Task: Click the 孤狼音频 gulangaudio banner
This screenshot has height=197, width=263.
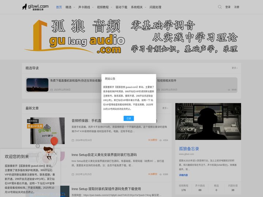Action: pos(131,36)
